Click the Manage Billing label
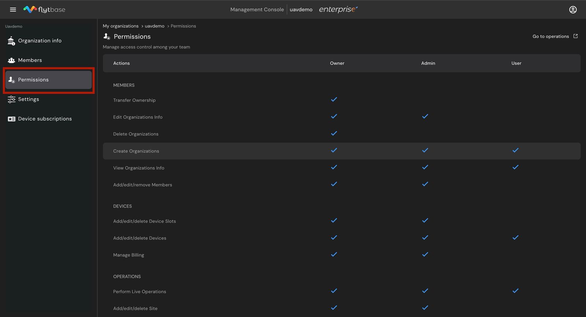 click(129, 255)
